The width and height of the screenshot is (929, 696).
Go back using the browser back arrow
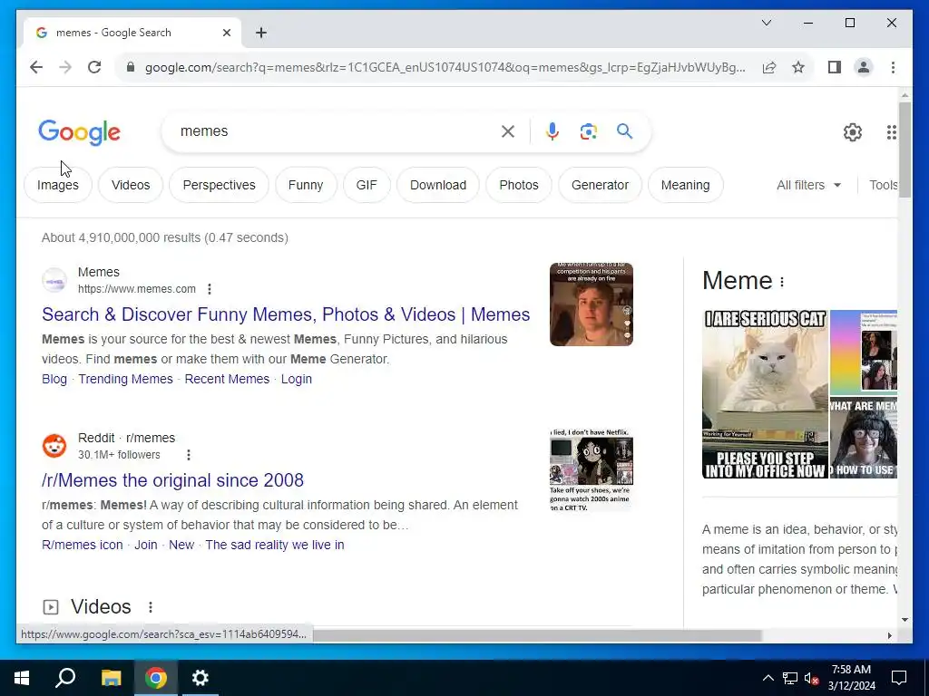(36, 67)
